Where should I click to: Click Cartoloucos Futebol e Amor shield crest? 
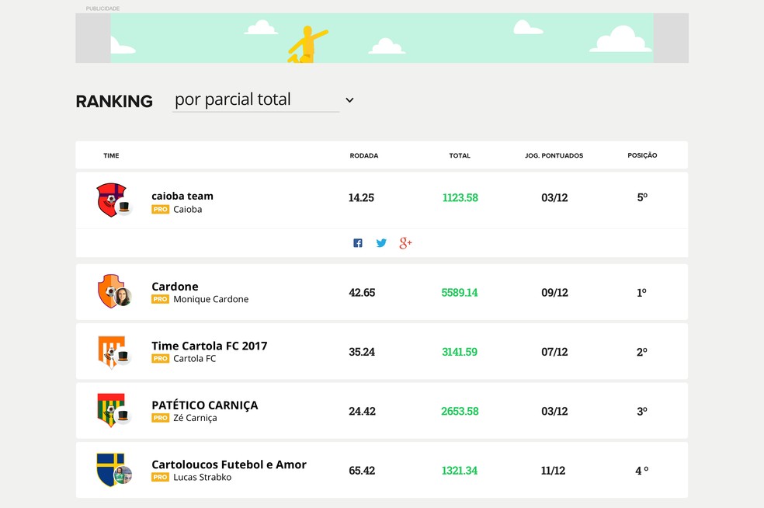coord(111,469)
